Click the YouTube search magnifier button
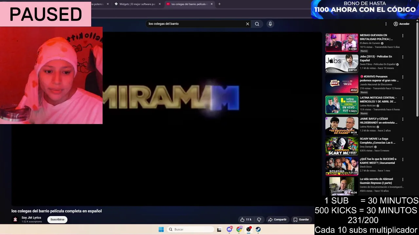The height and width of the screenshot is (235, 419). 257,24
